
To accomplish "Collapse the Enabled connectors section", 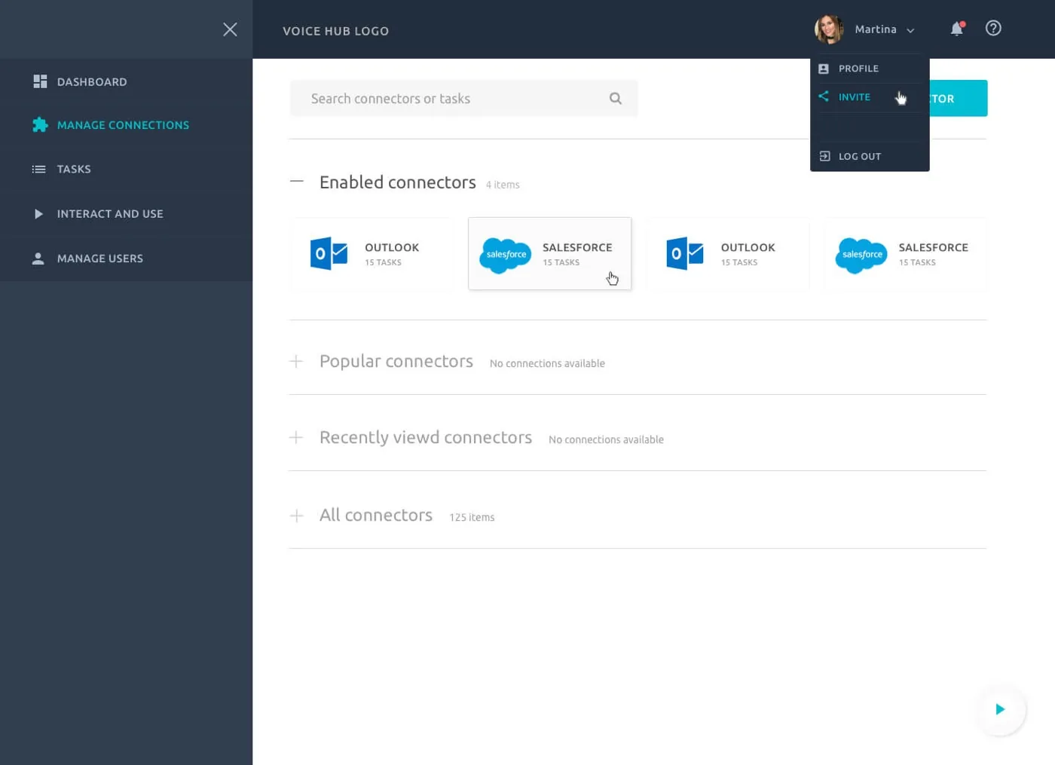I will (x=297, y=182).
